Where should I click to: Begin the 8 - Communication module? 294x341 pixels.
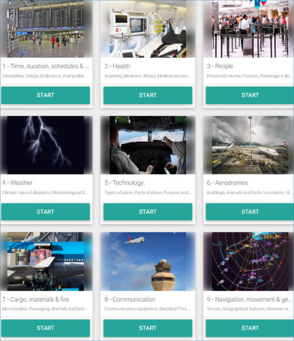[x=148, y=328]
